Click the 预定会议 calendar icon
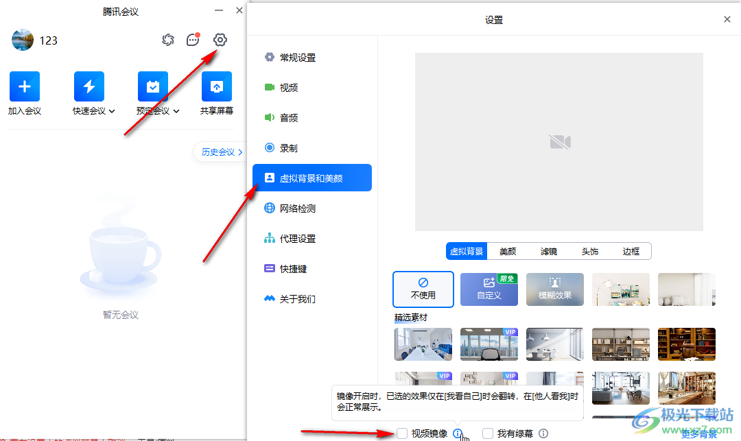The width and height of the screenshot is (741, 441). pos(152,86)
